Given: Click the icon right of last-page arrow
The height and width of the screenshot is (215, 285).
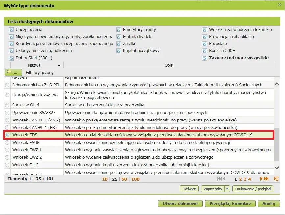Looking at the screenshot, I should coord(276,179).
